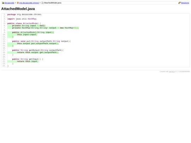
Task: Click line 22 'return this.input;'
Action: 28,61
